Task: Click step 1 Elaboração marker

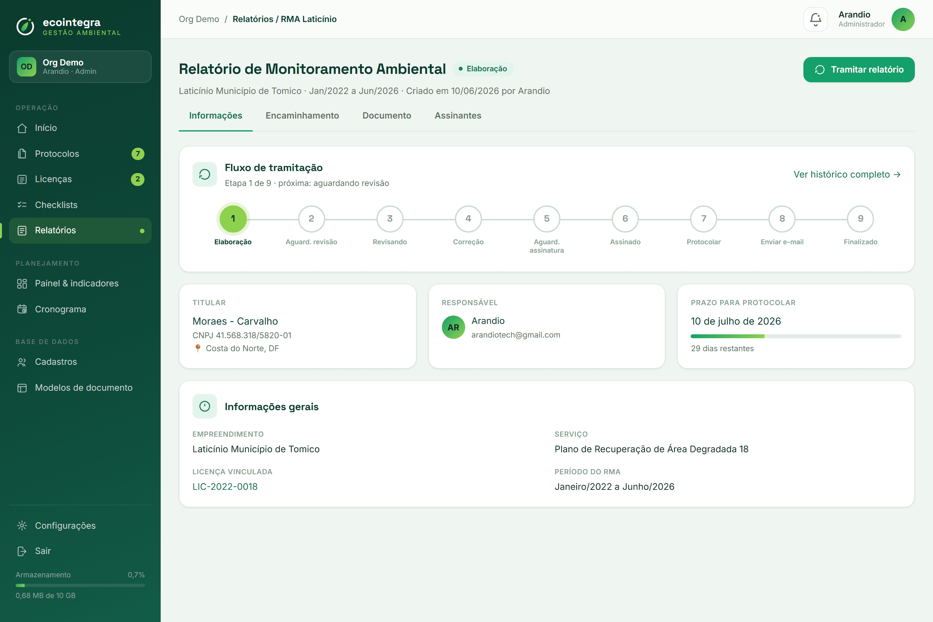Action: click(x=233, y=219)
